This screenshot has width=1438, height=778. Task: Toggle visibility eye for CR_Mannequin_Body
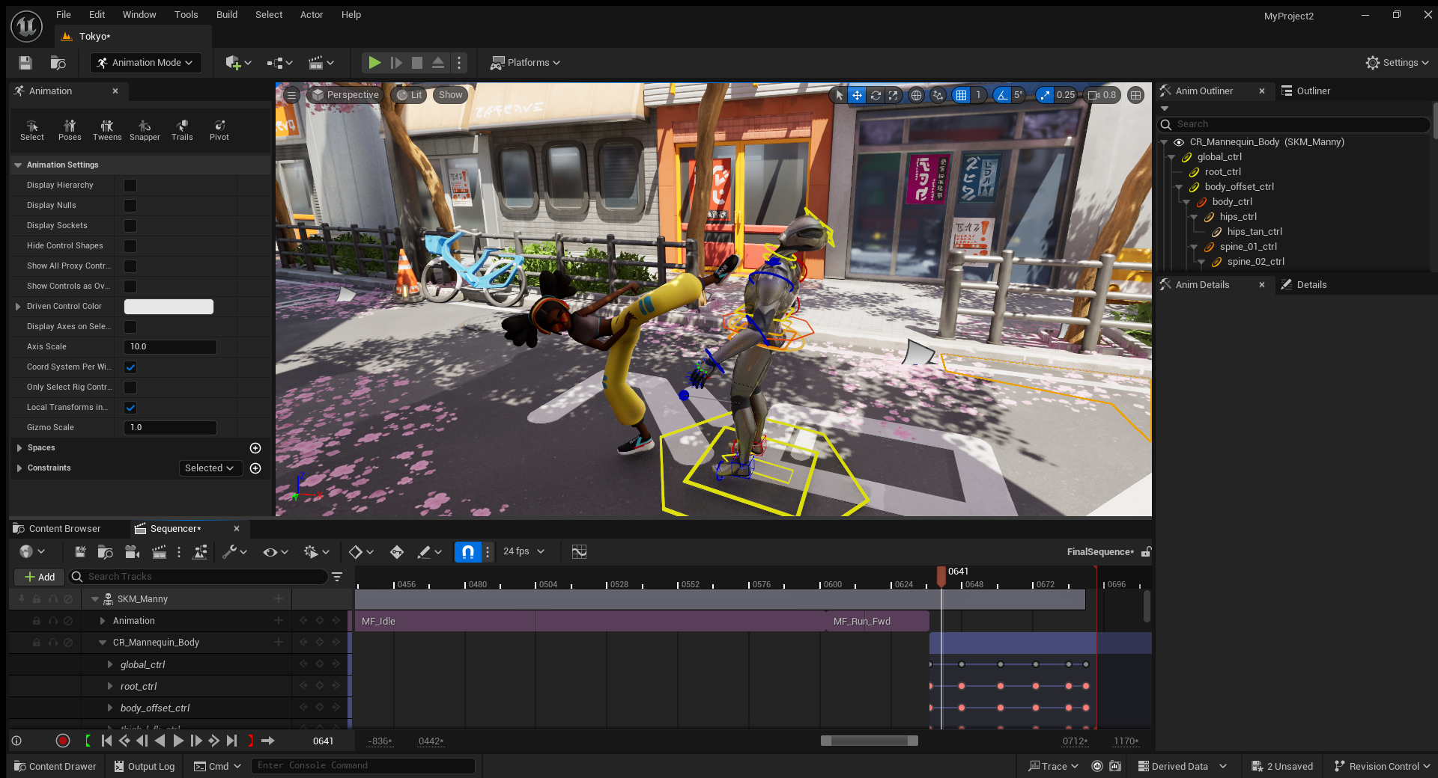tap(1179, 142)
